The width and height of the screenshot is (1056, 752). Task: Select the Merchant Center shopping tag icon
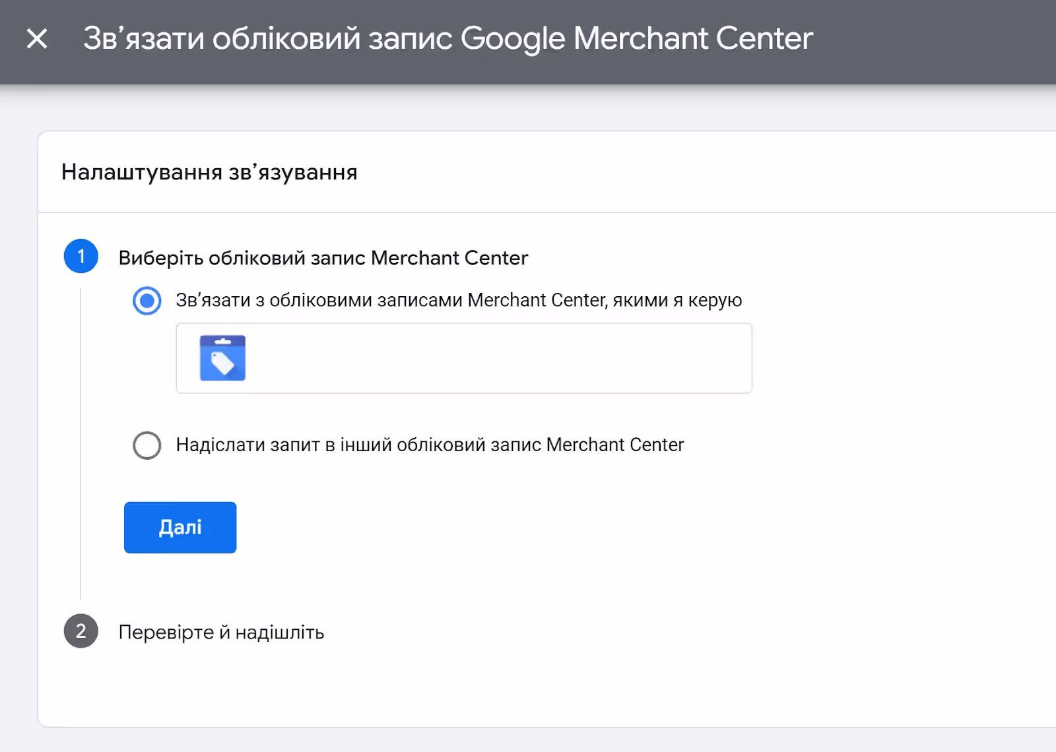(x=222, y=358)
